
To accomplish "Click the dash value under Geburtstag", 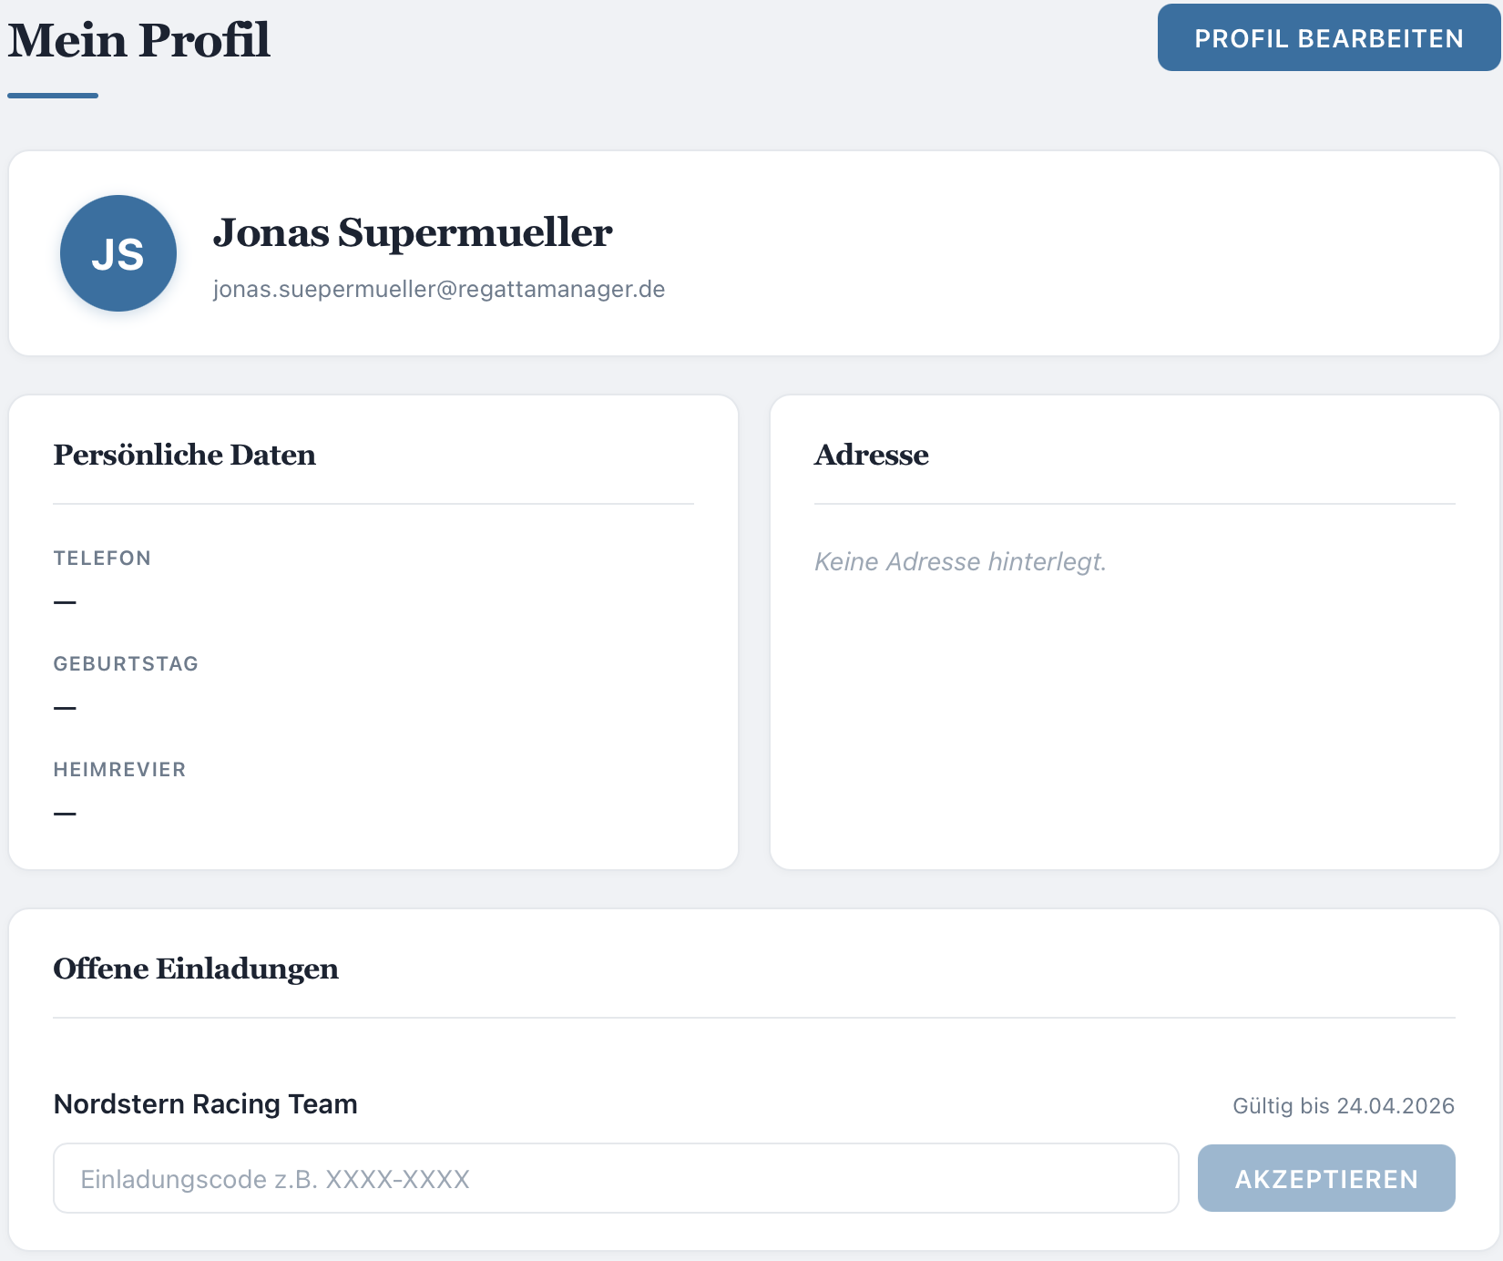I will point(65,708).
